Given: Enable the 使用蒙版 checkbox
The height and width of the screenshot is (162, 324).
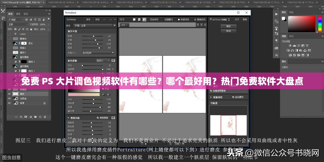Looking at the screenshot, I should 97,118.
